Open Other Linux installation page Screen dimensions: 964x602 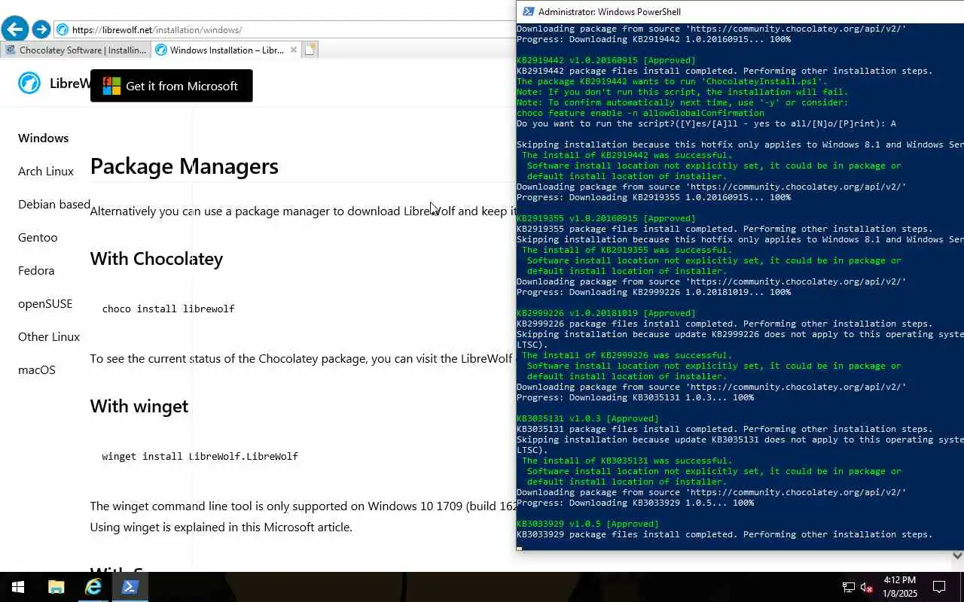click(x=49, y=336)
